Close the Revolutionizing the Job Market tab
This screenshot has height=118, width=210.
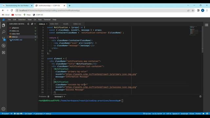tap(32, 6)
